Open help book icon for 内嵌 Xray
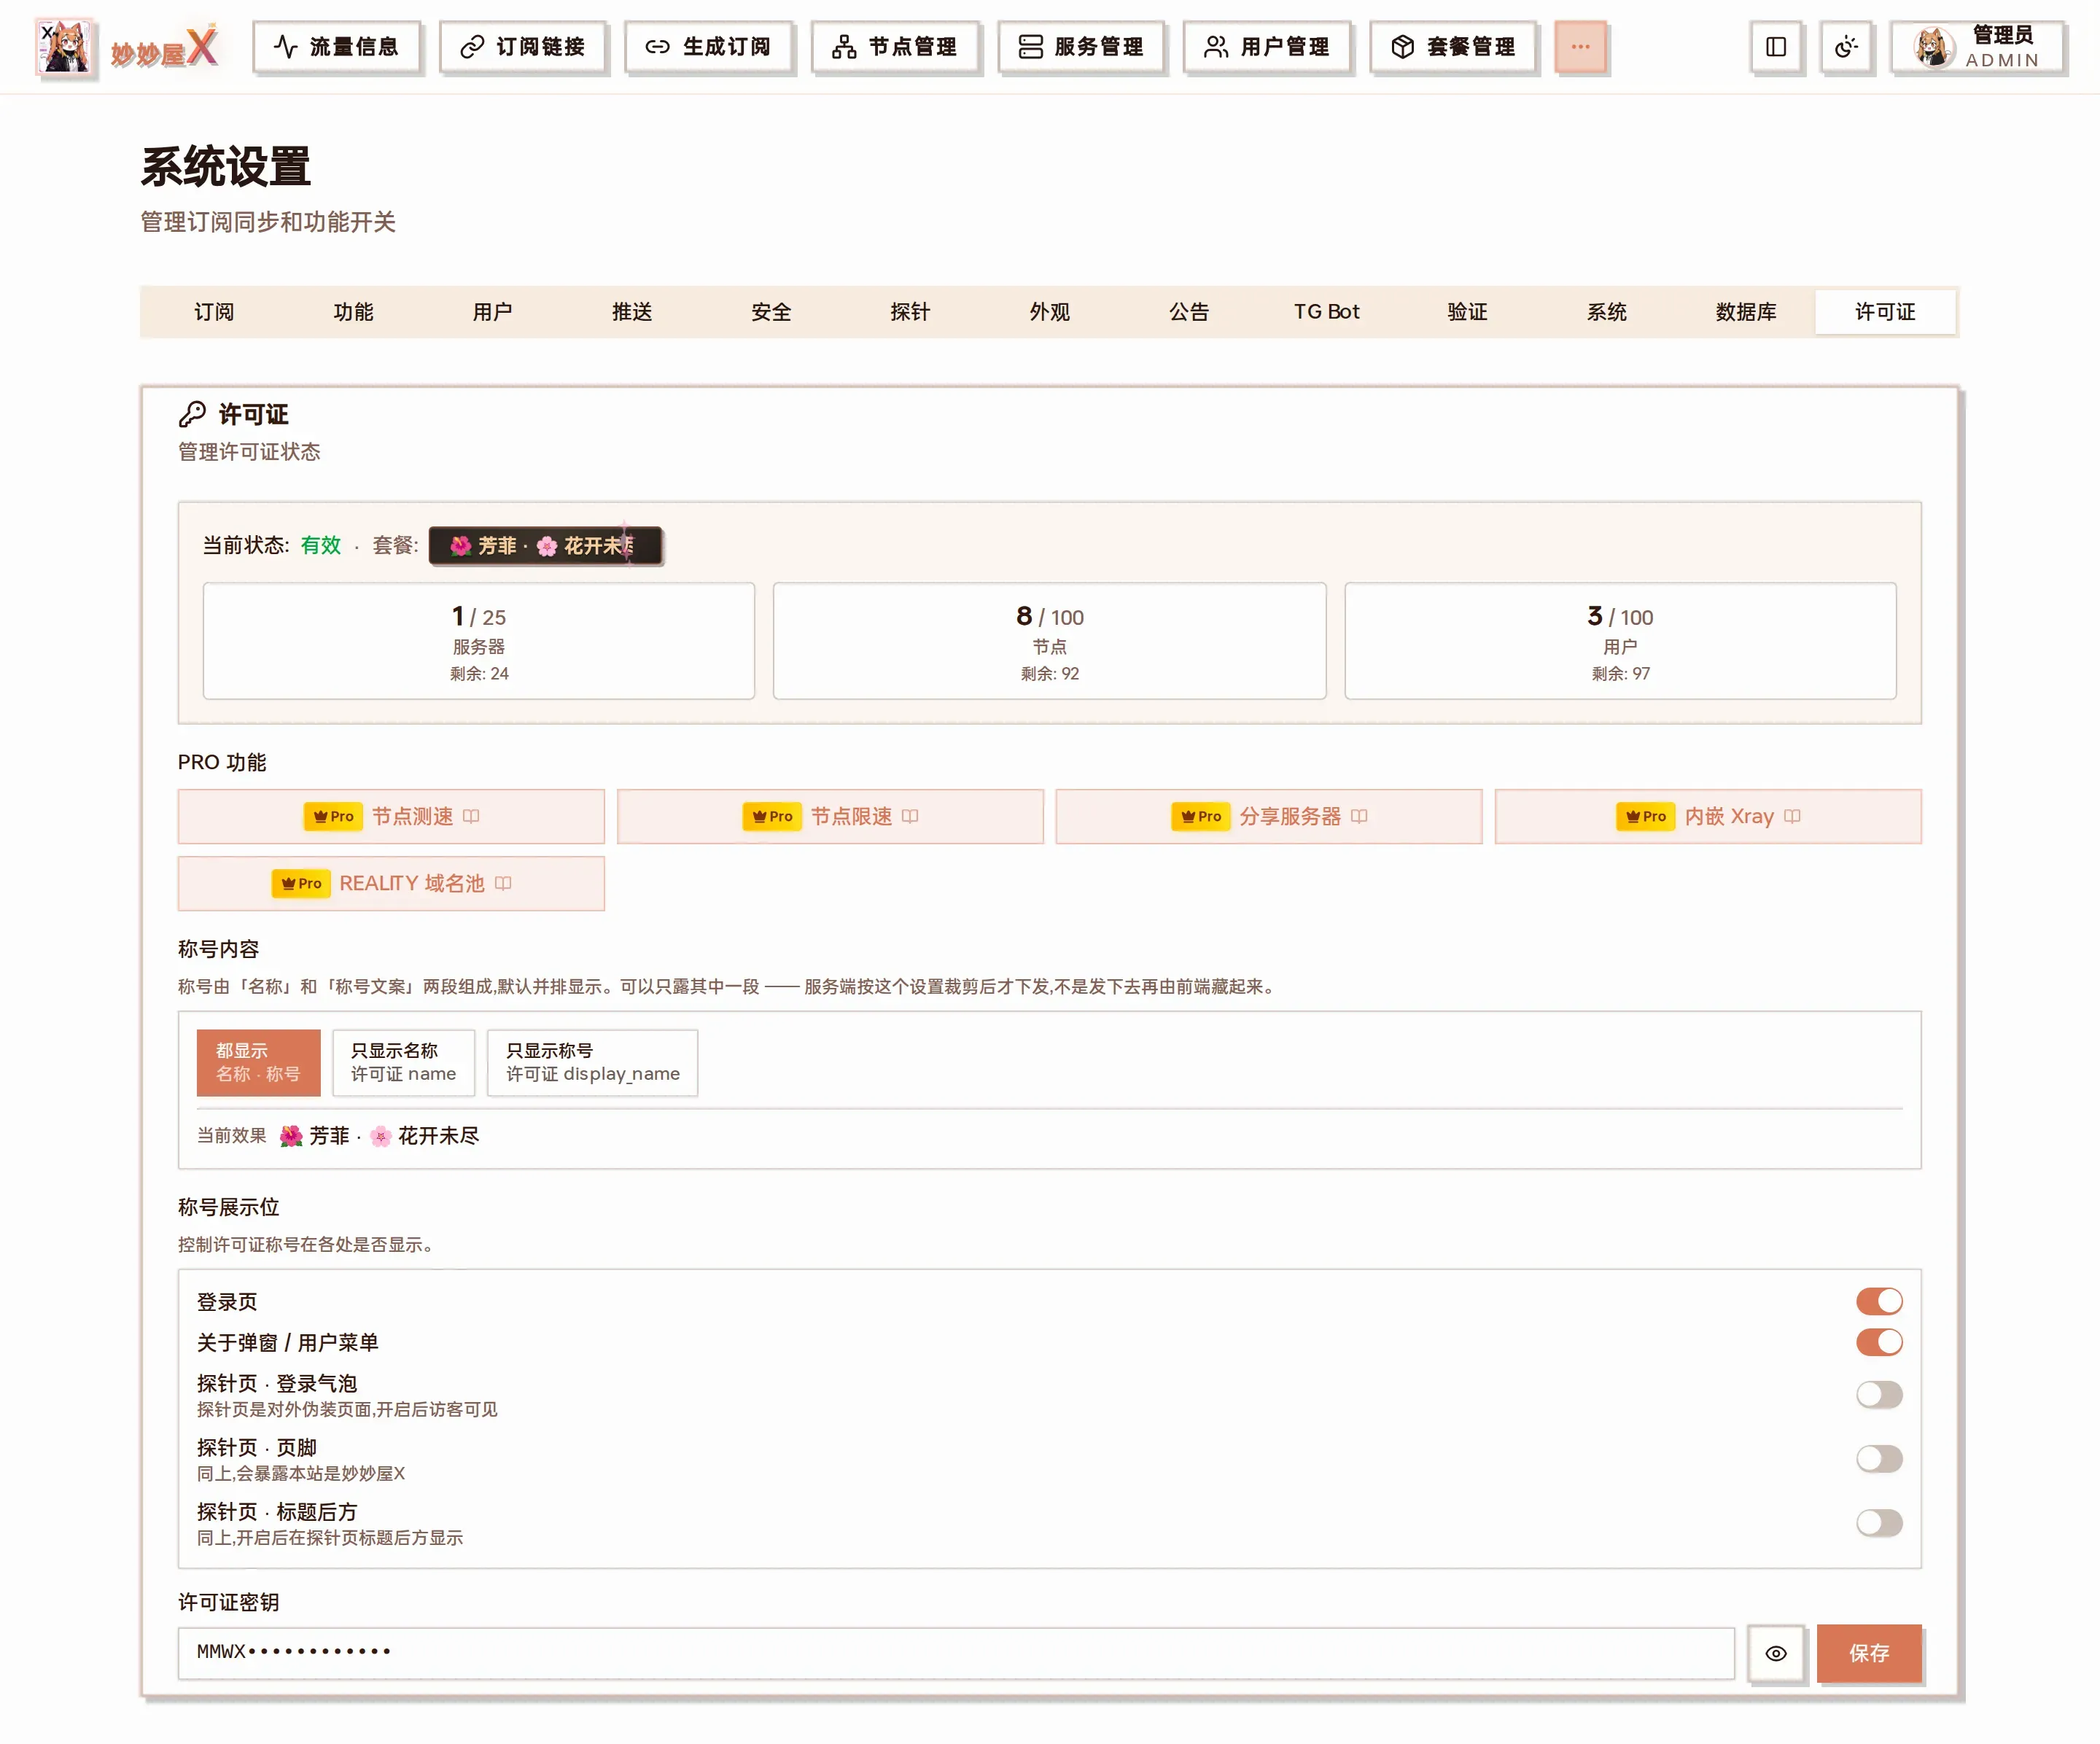This screenshot has height=1744, width=2100. [1792, 816]
